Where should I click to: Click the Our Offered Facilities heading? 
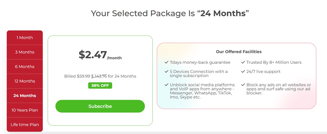239,52
